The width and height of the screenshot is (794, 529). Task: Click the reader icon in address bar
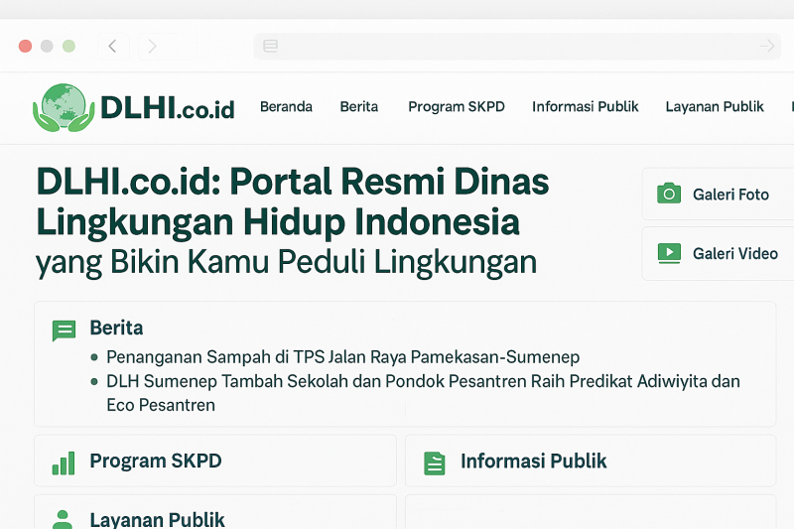pos(270,46)
